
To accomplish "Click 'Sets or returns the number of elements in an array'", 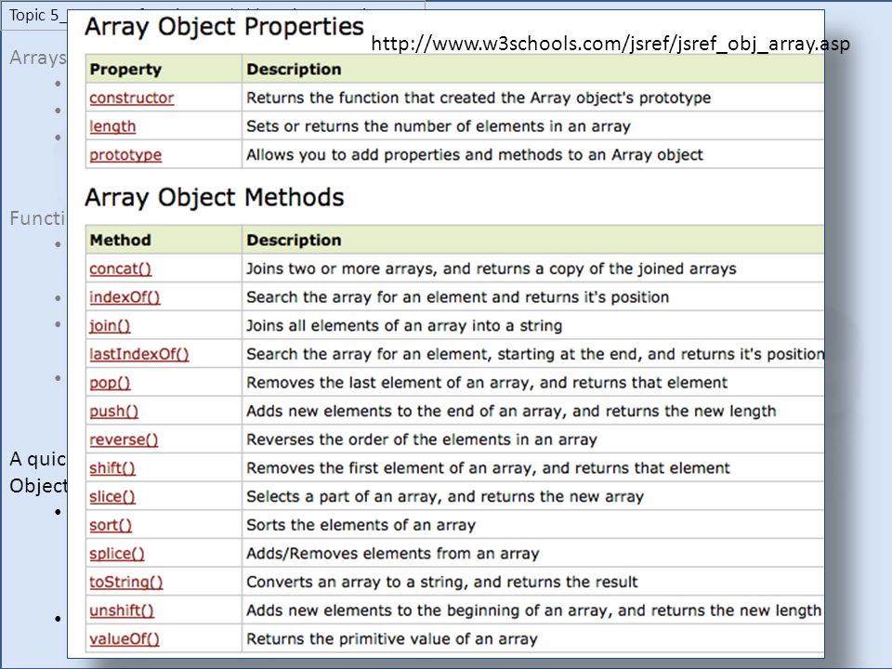I will (439, 126).
